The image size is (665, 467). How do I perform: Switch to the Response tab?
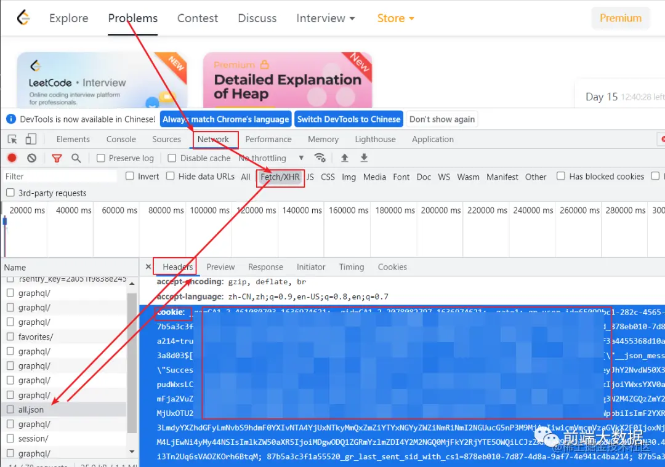[x=265, y=267]
